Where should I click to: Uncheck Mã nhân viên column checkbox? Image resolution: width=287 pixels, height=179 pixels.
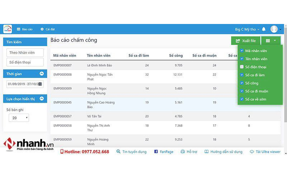click(242, 51)
